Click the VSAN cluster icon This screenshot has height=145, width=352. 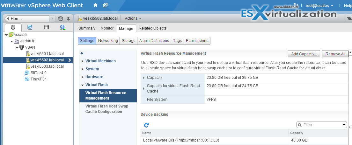click(22, 47)
